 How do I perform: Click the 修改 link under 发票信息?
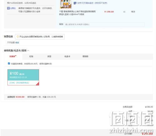tap(17, 43)
